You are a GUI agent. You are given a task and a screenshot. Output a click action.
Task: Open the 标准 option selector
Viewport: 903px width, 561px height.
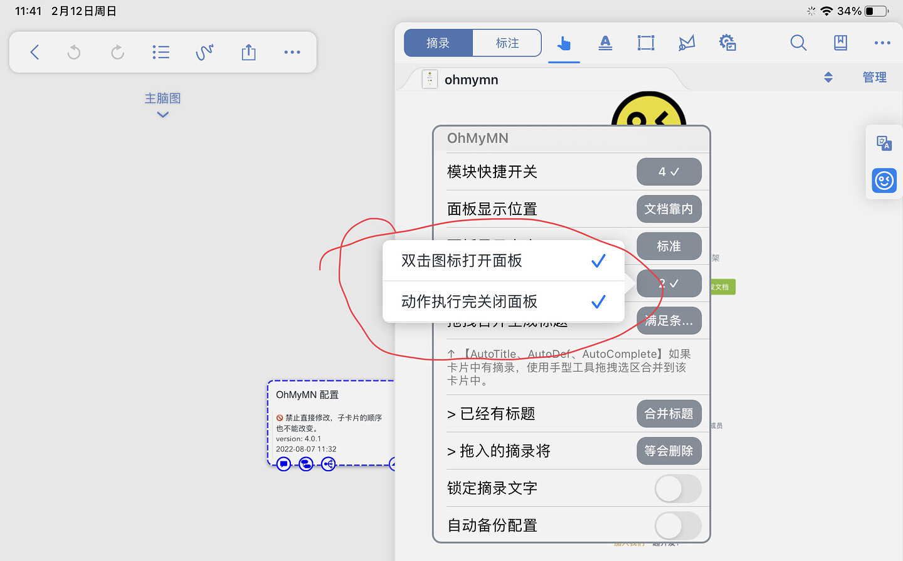tap(669, 246)
